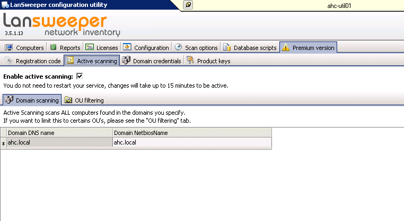Toggle the Enable active scanning checkbox
This screenshot has width=404, height=221.
80,76
